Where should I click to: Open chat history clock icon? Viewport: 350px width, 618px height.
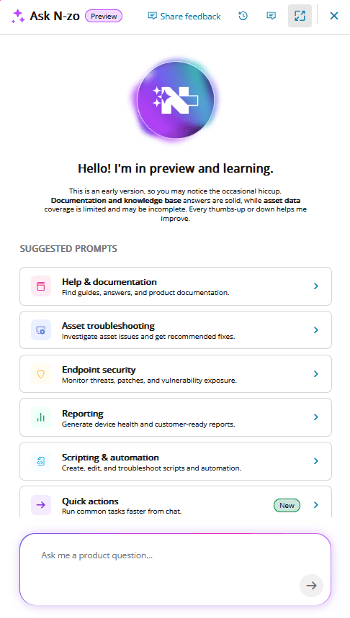click(243, 16)
